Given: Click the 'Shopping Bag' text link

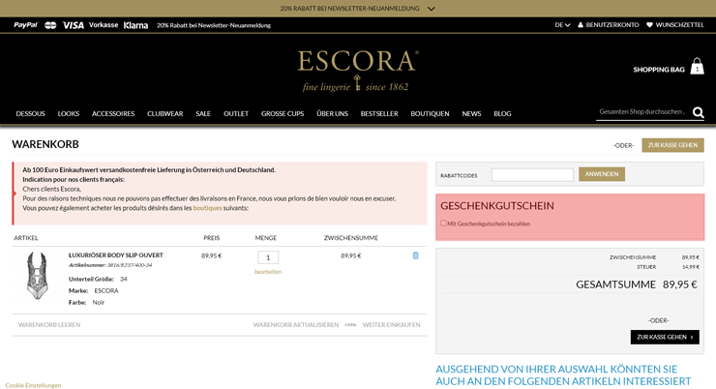Looking at the screenshot, I should click(x=659, y=70).
